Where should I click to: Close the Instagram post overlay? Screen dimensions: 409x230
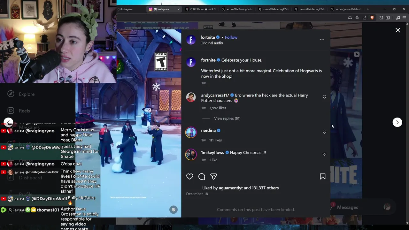(x=398, y=30)
